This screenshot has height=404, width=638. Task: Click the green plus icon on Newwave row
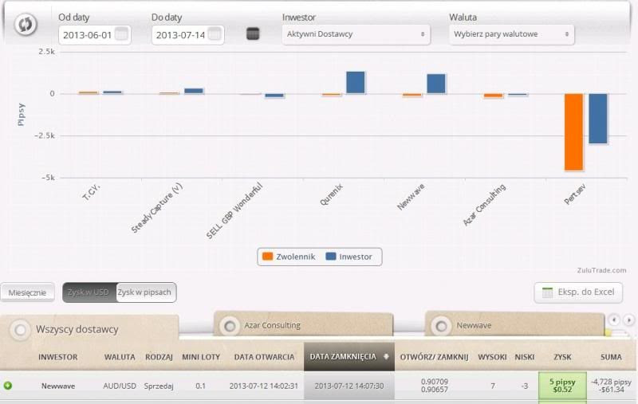point(8,386)
